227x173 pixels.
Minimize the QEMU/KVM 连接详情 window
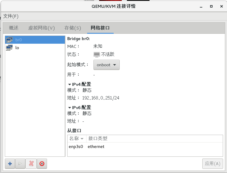(201, 7)
